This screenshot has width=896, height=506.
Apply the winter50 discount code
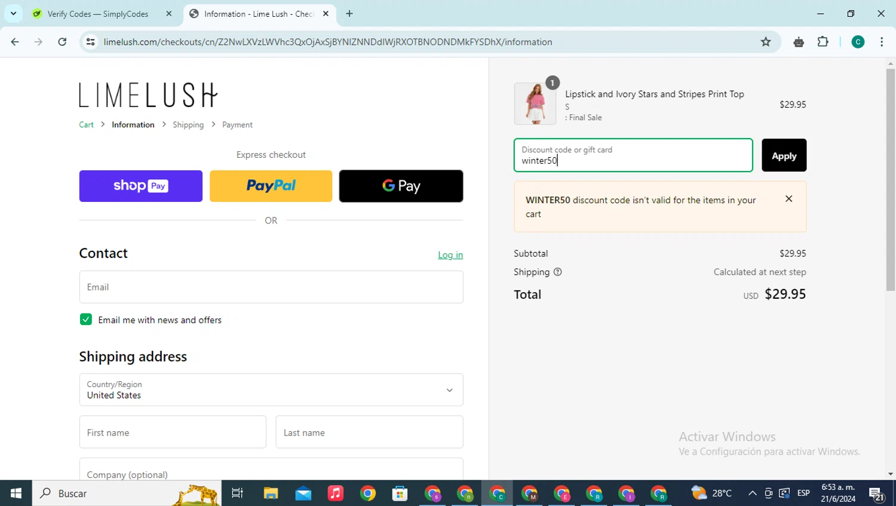pyautogui.click(x=784, y=155)
